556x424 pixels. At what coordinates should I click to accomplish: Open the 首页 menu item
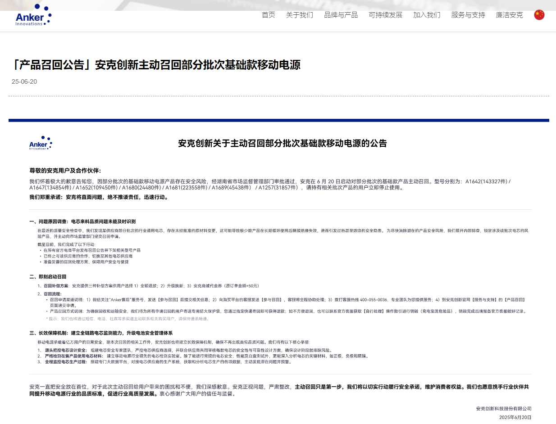[269, 15]
